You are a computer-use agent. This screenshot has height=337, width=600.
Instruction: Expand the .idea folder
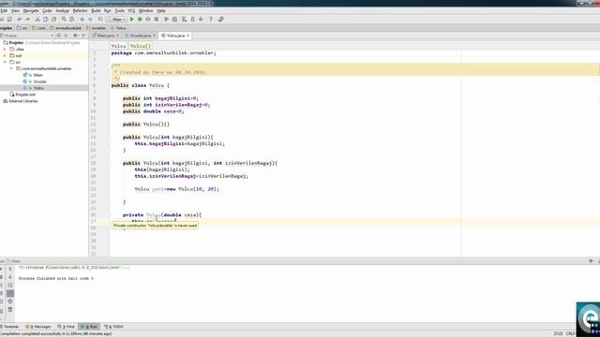coord(5,50)
